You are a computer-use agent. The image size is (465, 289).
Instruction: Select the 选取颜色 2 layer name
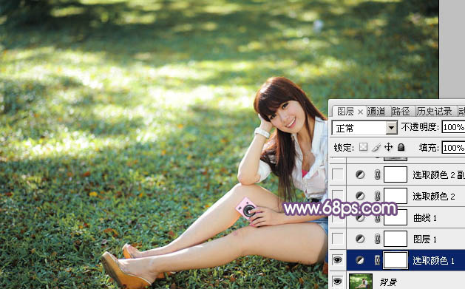[434, 196]
